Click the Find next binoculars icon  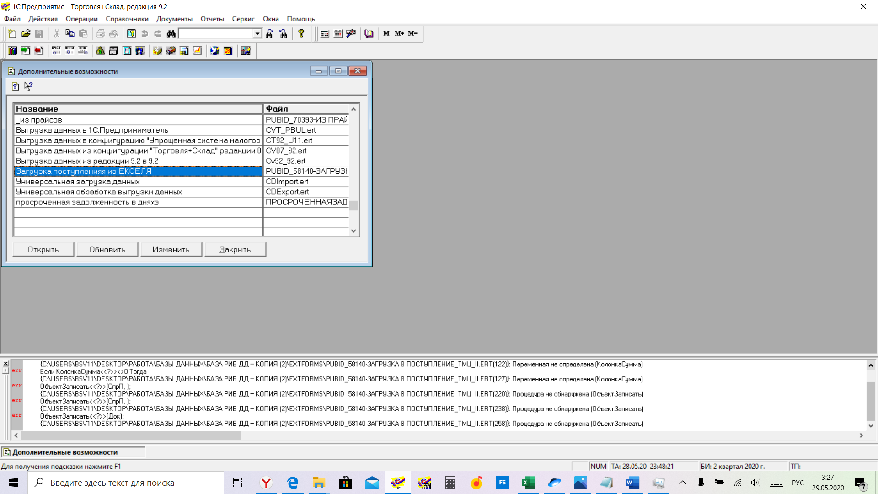click(x=270, y=33)
